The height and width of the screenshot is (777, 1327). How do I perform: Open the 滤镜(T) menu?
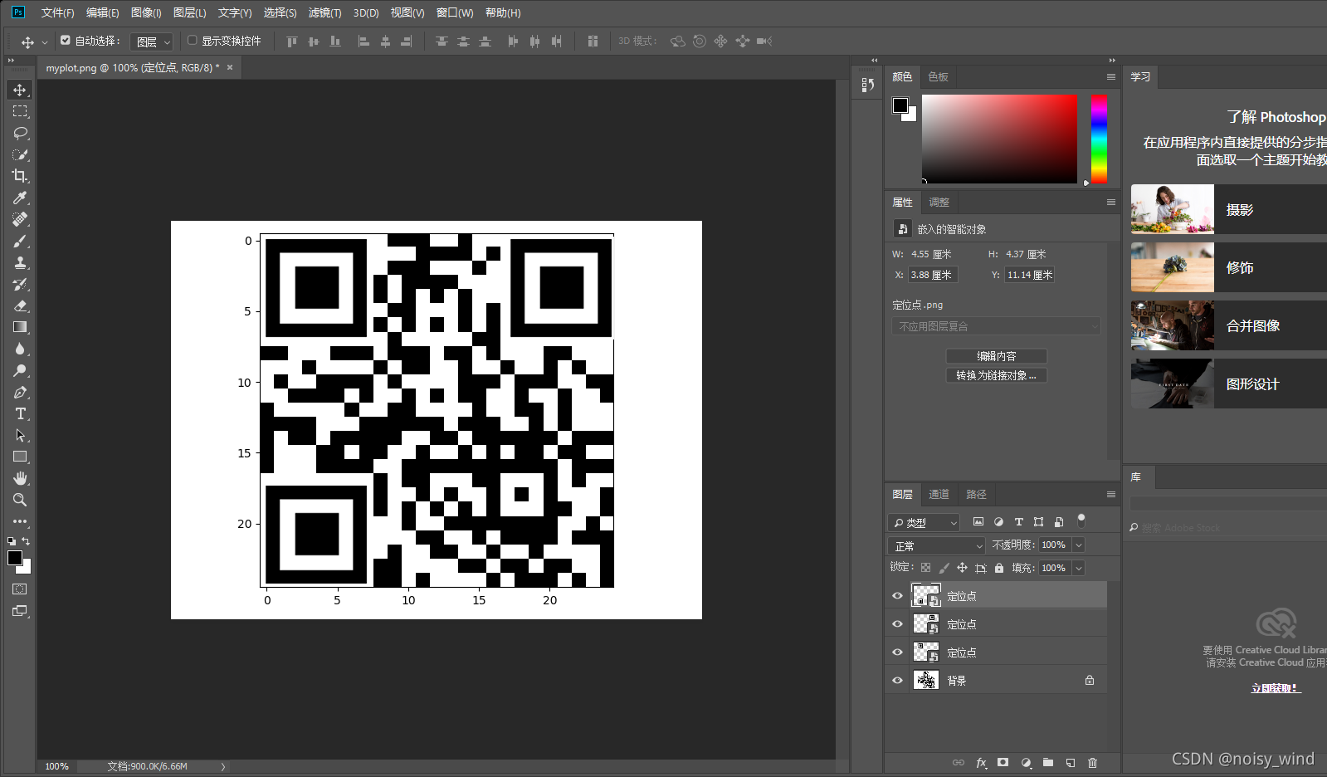[x=324, y=12]
